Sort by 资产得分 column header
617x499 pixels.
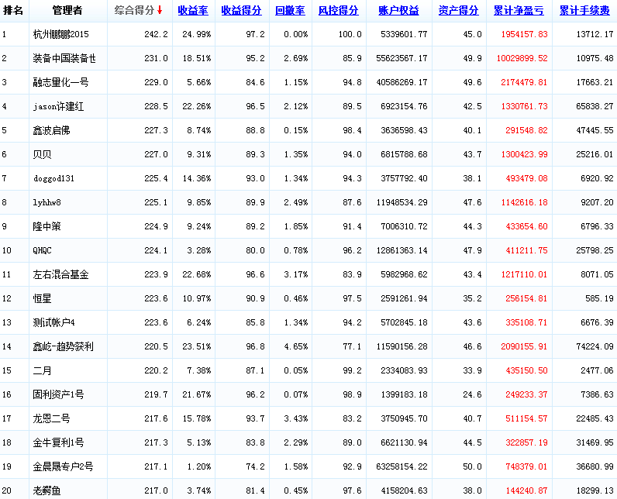pyautogui.click(x=458, y=11)
